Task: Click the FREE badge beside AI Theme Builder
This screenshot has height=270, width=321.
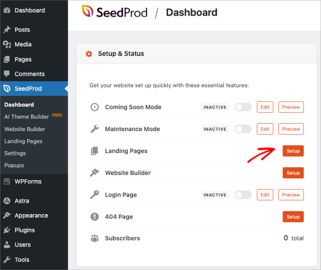Action: tap(57, 115)
